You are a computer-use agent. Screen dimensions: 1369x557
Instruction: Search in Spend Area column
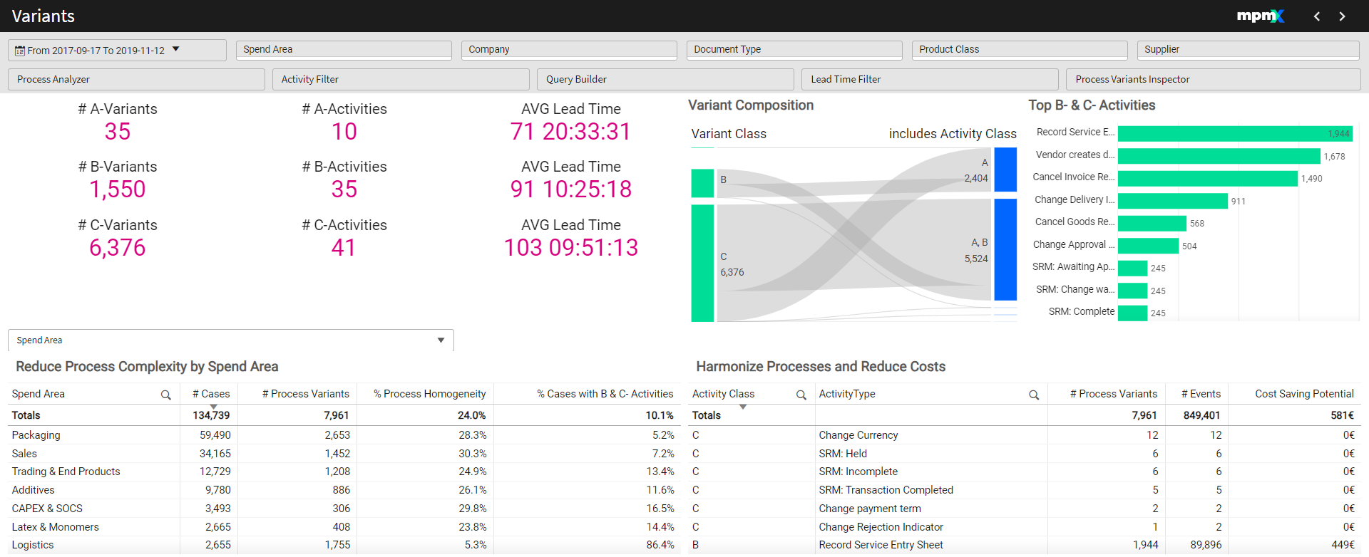165,395
